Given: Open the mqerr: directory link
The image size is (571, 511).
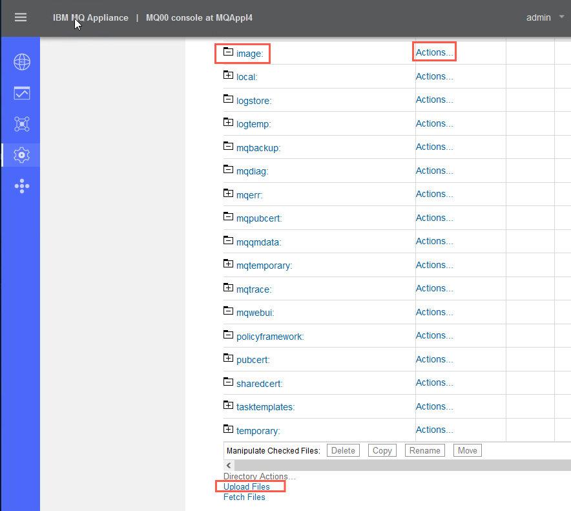Looking at the screenshot, I should click(249, 195).
